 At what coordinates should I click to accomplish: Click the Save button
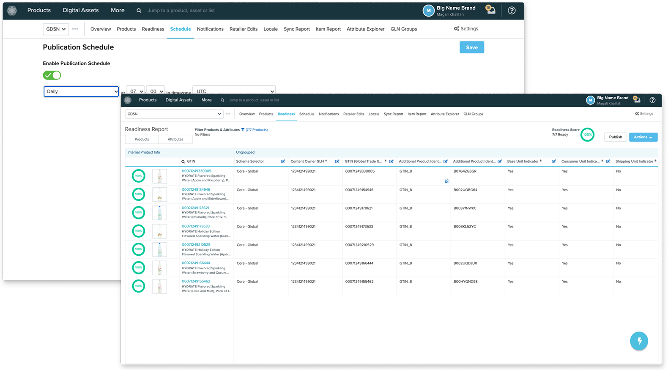pyautogui.click(x=471, y=47)
